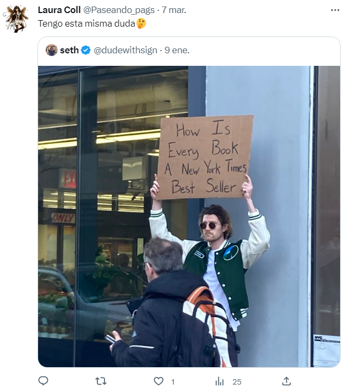Click the blue verified badge next to seth
This screenshot has height=390, width=345.
click(86, 50)
